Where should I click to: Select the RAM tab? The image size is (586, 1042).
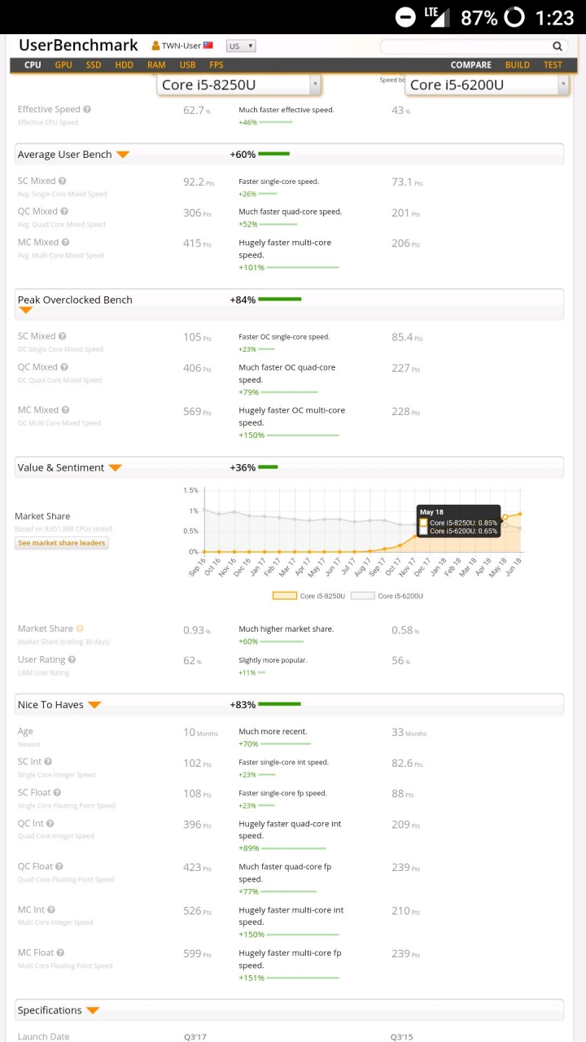click(x=156, y=65)
